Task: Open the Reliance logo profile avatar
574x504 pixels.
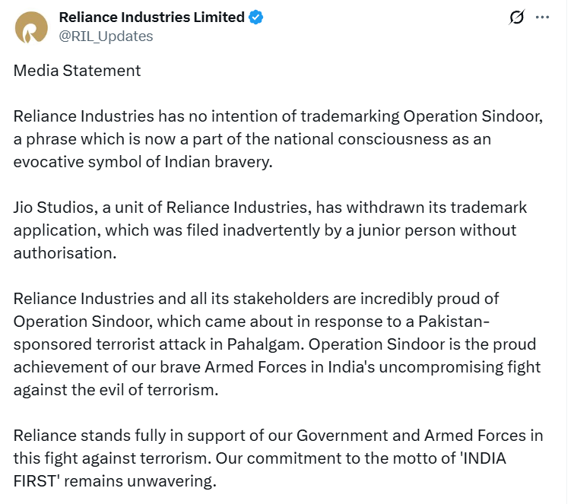Action: tap(31, 27)
